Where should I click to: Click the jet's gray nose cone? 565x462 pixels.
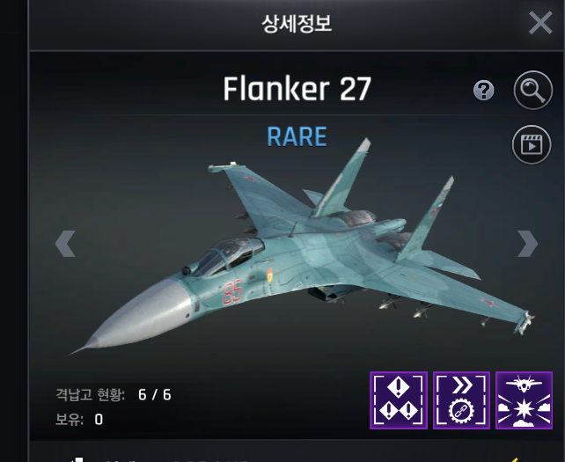tap(136, 318)
